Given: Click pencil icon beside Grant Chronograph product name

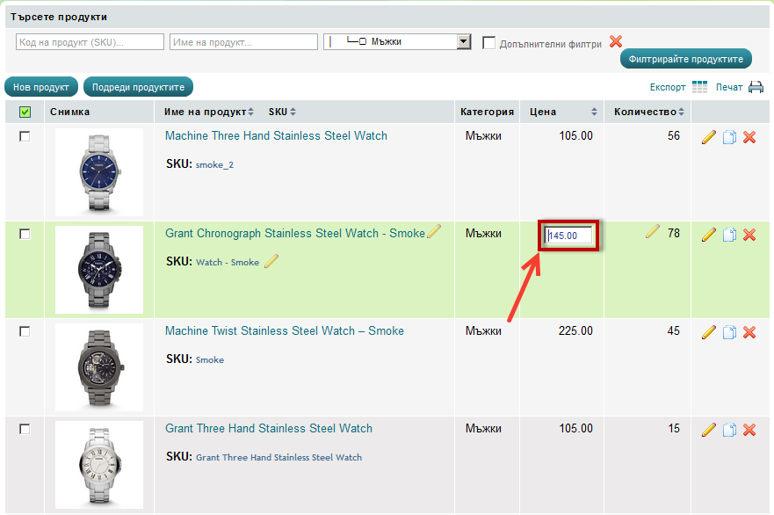Looking at the screenshot, I should tap(434, 232).
